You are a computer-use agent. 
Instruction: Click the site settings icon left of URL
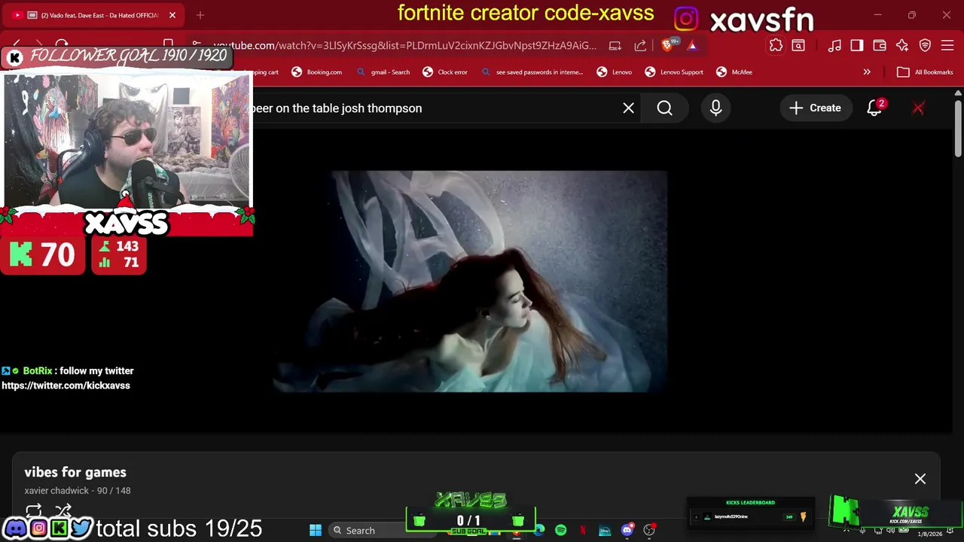pyautogui.click(x=196, y=46)
